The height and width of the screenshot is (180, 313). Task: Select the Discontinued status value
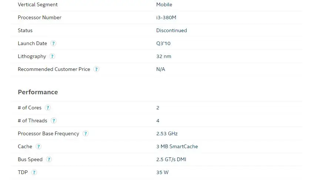[x=172, y=30]
